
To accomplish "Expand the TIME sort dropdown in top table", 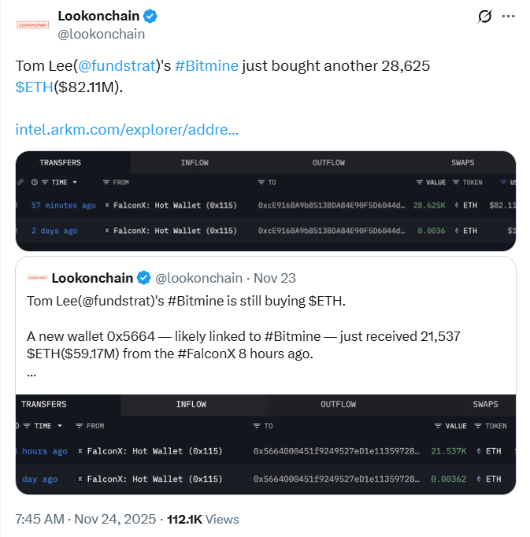I will 75,183.
